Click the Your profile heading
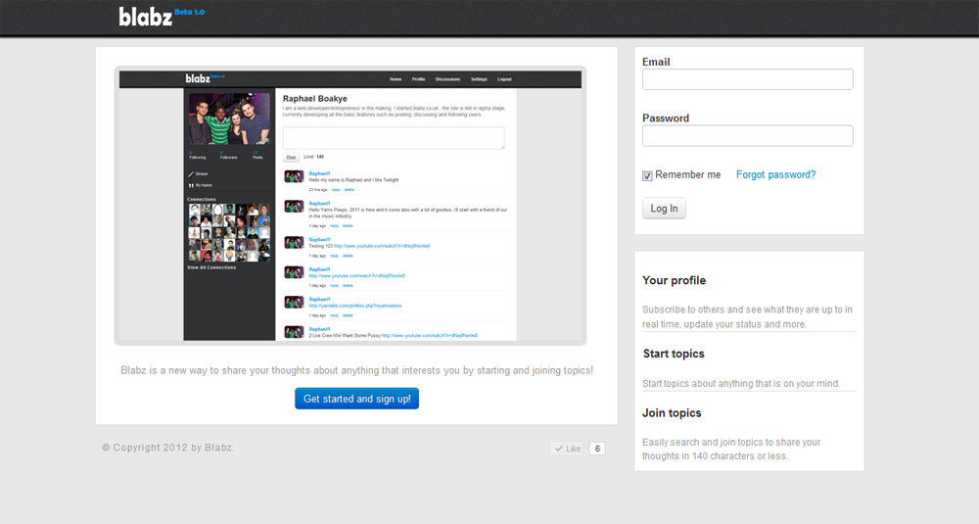Screen dimensions: 979x524 click(674, 280)
